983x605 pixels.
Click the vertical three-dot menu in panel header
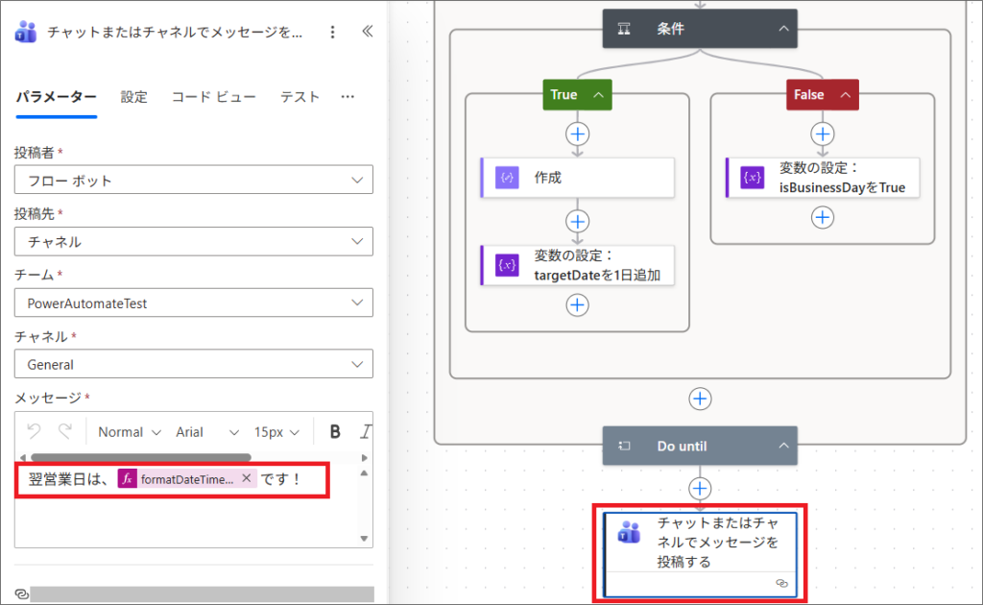[332, 32]
